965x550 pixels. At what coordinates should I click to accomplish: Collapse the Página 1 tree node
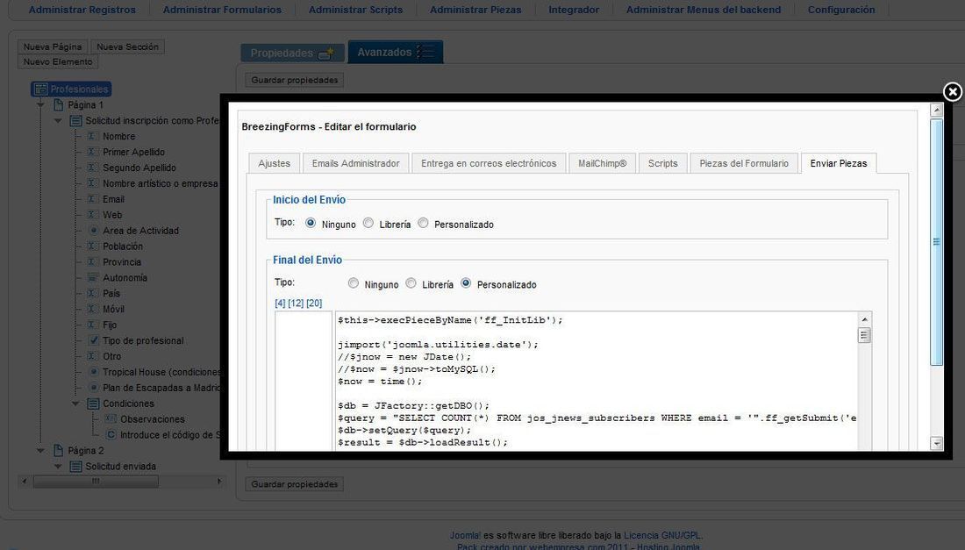(40, 105)
